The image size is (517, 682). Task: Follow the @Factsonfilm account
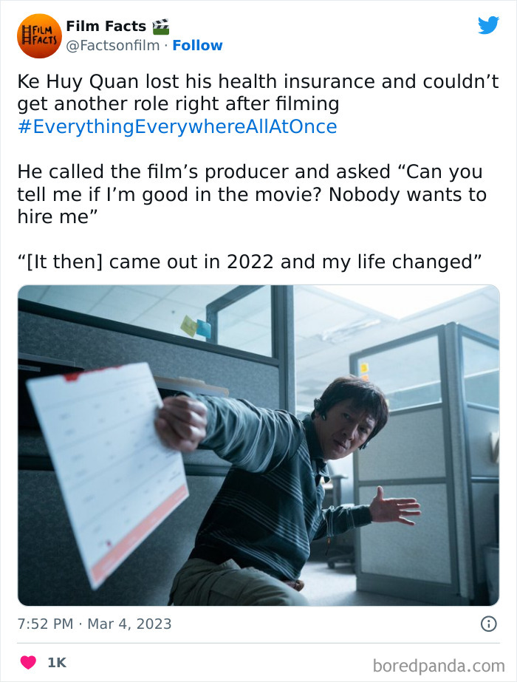point(198,45)
